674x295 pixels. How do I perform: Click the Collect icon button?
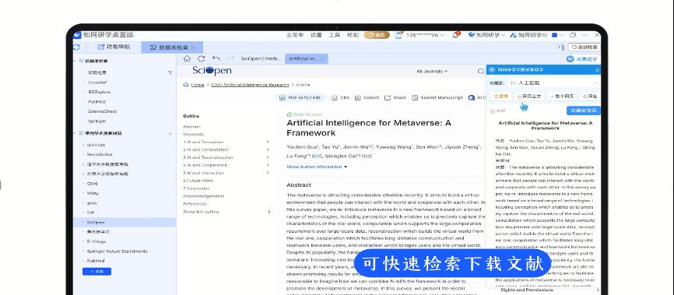tap(358, 97)
